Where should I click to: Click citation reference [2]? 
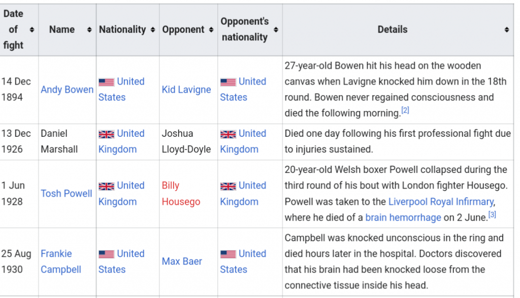tap(405, 110)
